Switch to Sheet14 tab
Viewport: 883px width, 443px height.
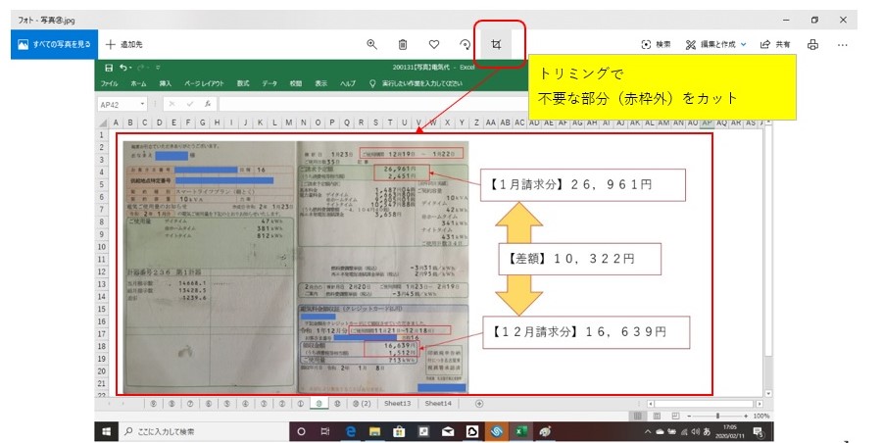point(438,404)
